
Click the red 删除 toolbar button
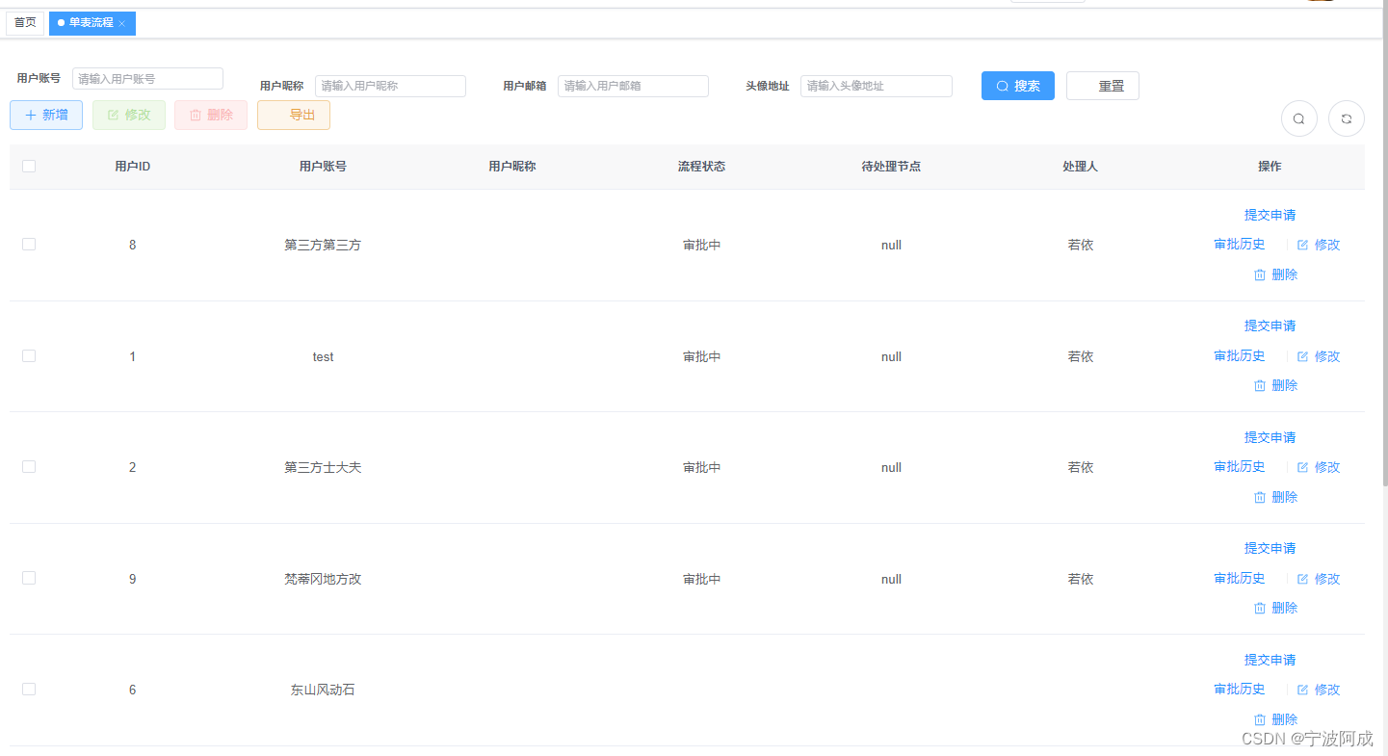tap(211, 115)
